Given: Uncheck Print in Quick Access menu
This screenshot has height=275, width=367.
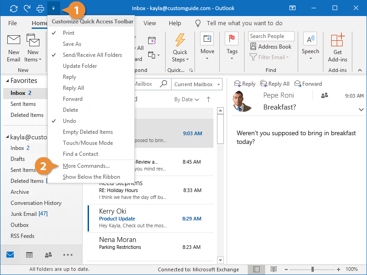Looking at the screenshot, I should 68,33.
